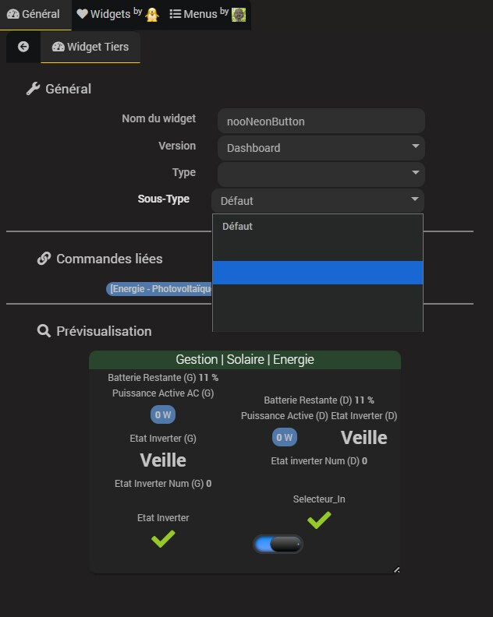Toggle the blue Selecteur_In switch

[278, 545]
